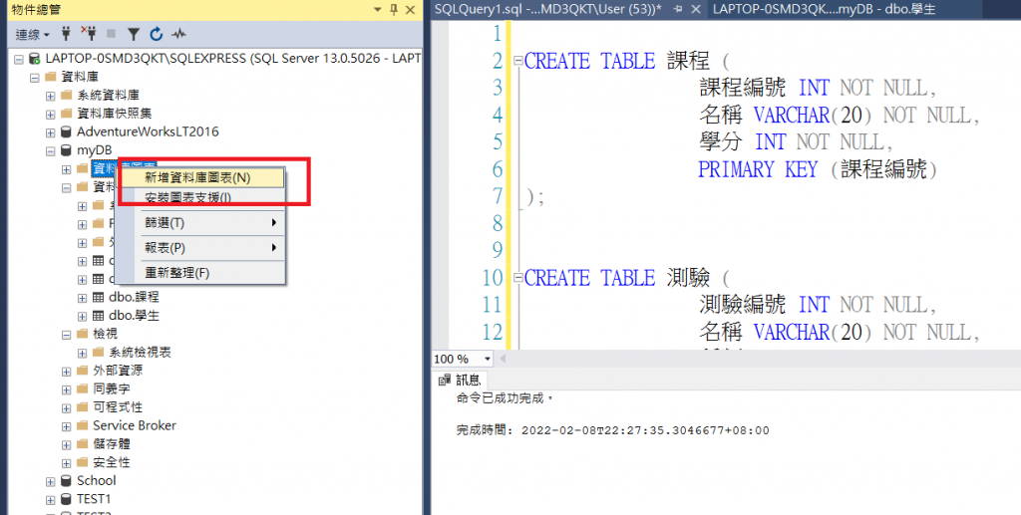Choose 新增資料庫圖表(N) from context menu
1021x515 pixels.
tap(201, 177)
